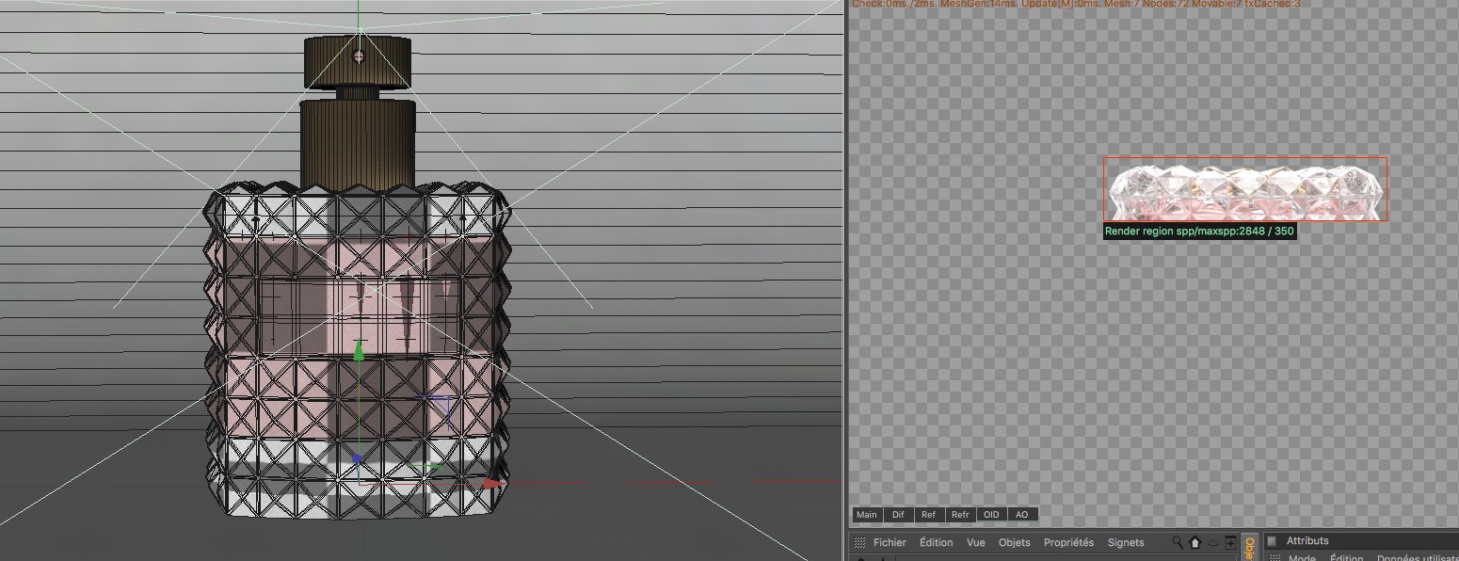The height and width of the screenshot is (561, 1459).
Task: Click the Attributs panel header icon
Action: click(1272, 540)
